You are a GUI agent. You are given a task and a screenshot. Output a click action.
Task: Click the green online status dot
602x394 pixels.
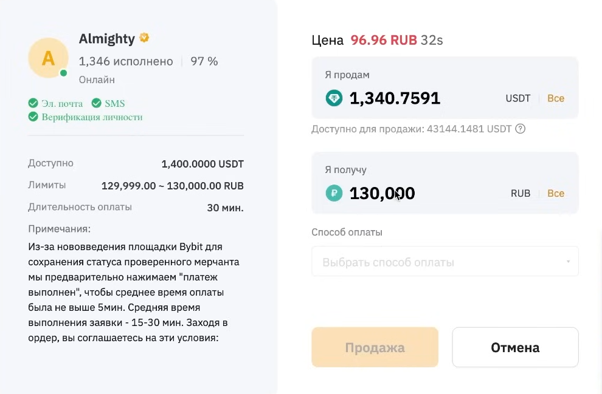(64, 73)
